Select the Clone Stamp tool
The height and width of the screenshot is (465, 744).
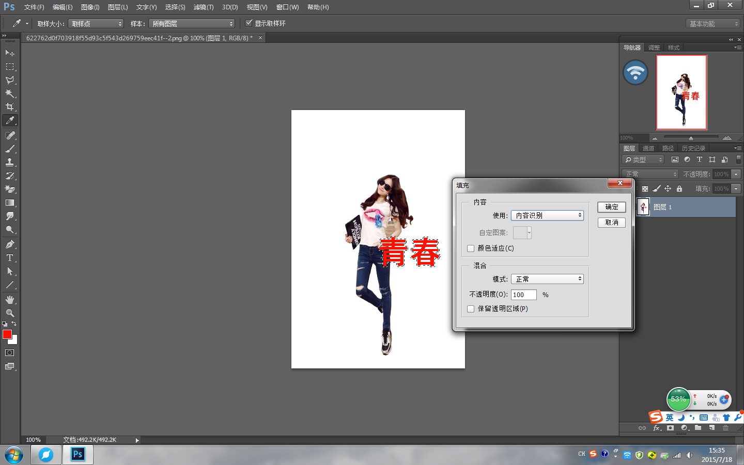[x=10, y=162]
